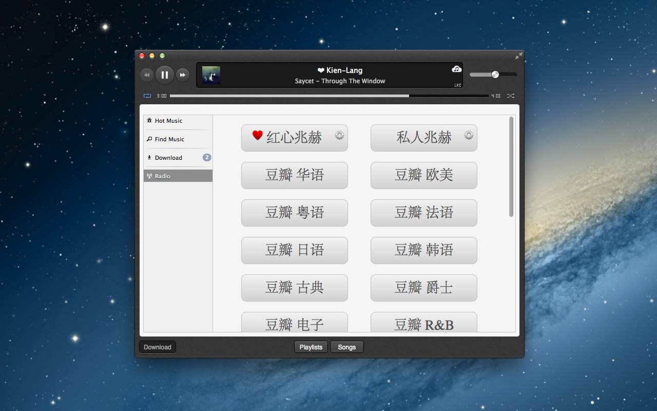This screenshot has height=411, width=657.
Task: Play the 豆瓣 欧美 station
Action: [x=424, y=175]
